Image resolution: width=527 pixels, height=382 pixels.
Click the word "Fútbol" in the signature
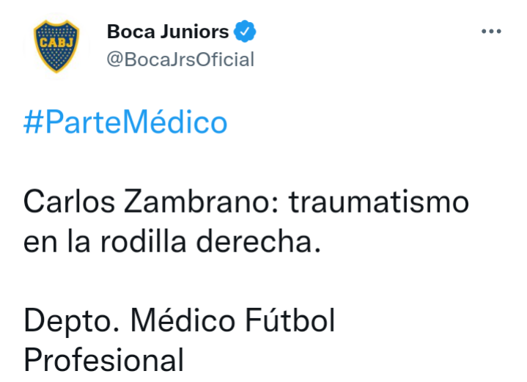click(290, 319)
